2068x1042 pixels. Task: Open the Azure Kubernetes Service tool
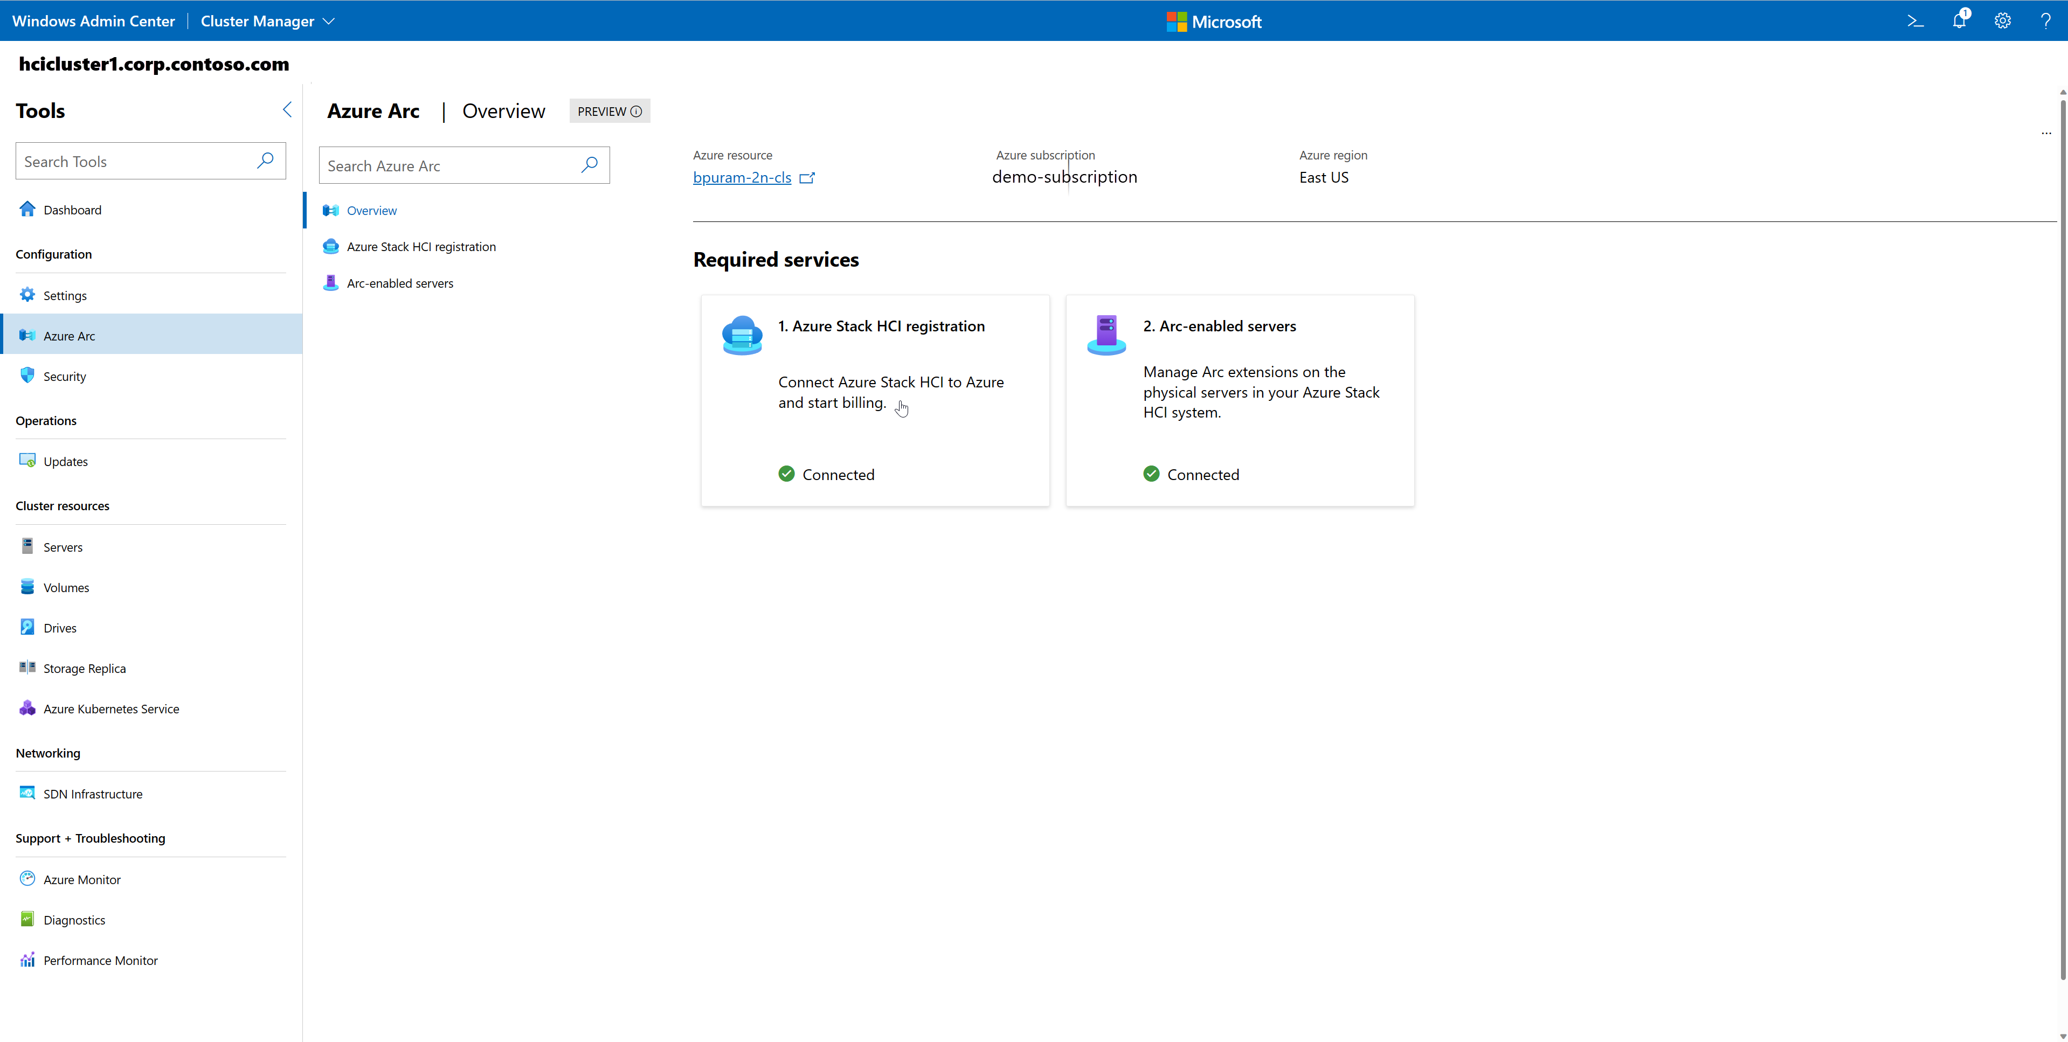(111, 708)
